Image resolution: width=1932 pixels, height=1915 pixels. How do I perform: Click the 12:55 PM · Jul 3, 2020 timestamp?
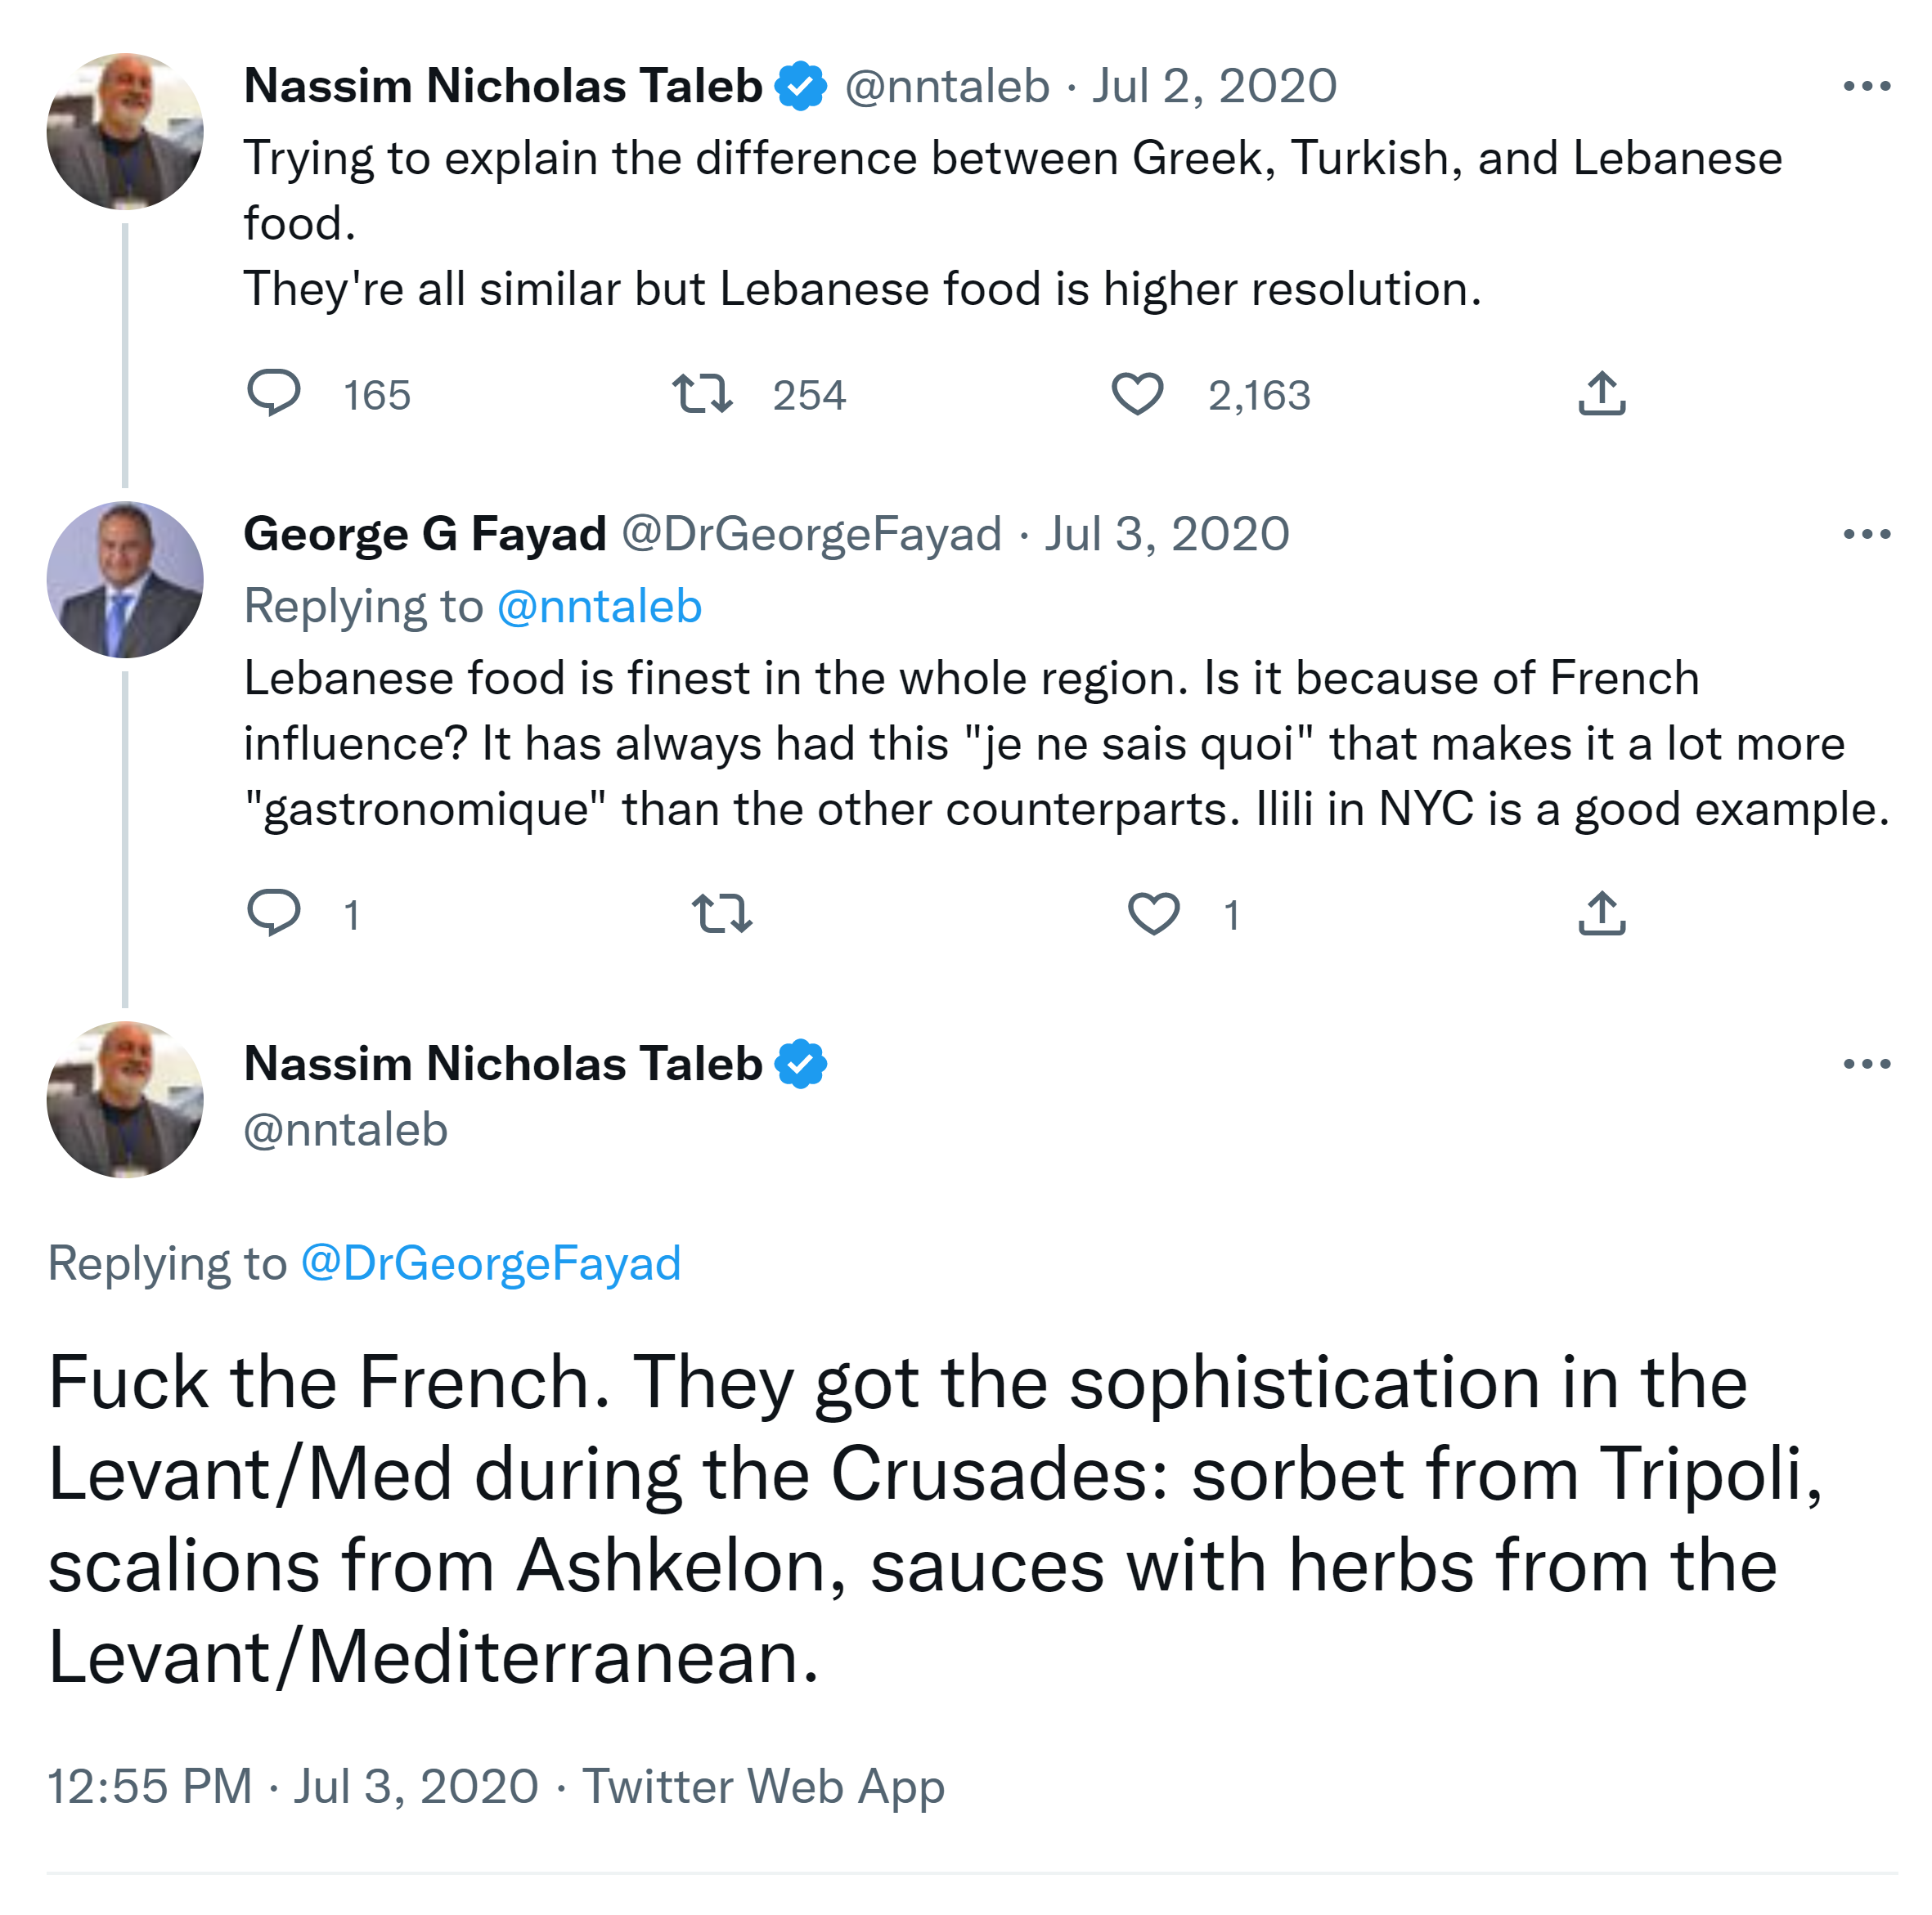(293, 1786)
